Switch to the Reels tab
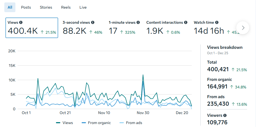256x127 pixels. 66,7
